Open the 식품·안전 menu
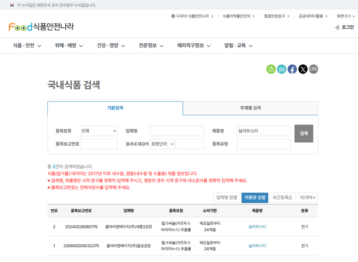The image size is (358, 262). pos(27,46)
